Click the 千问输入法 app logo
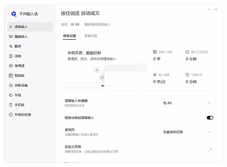 click(x=14, y=14)
